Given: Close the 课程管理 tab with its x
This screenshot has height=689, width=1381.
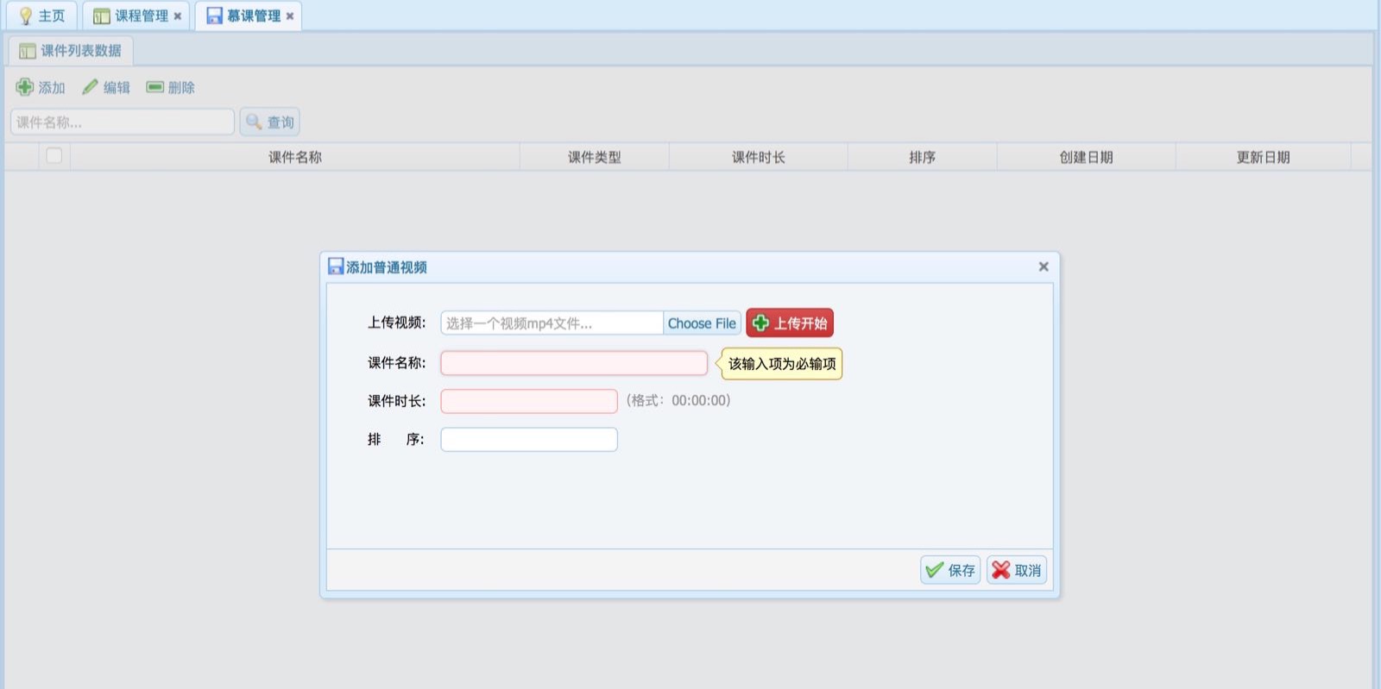Looking at the screenshot, I should coord(178,16).
